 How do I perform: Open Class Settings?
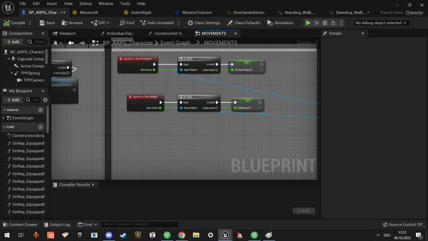[x=204, y=23]
